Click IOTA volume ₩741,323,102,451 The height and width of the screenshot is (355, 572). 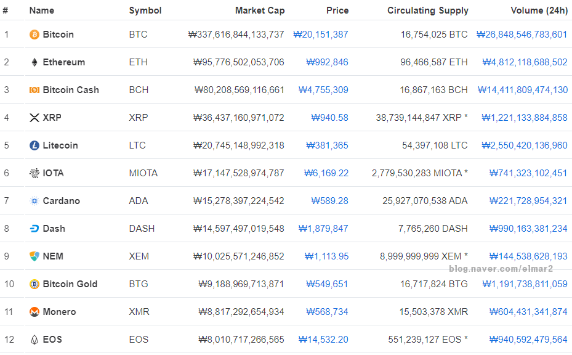[x=528, y=173]
